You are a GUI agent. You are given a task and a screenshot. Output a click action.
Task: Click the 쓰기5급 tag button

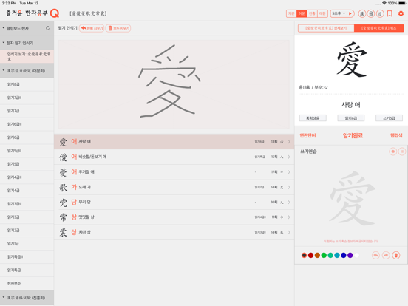pyautogui.click(x=389, y=118)
